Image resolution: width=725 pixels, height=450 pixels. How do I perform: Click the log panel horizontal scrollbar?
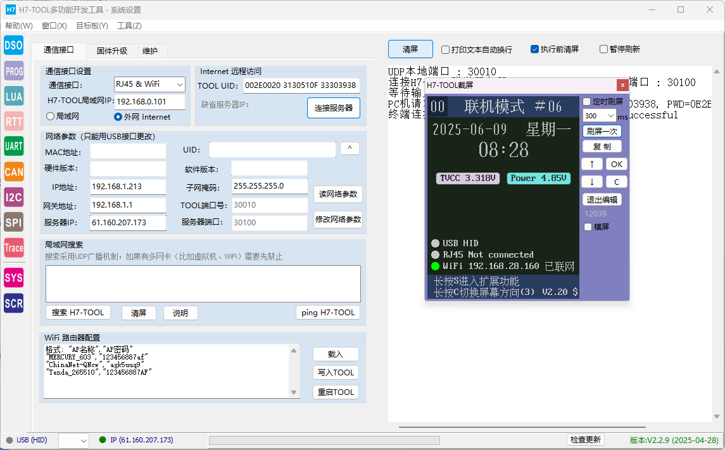tap(522, 427)
